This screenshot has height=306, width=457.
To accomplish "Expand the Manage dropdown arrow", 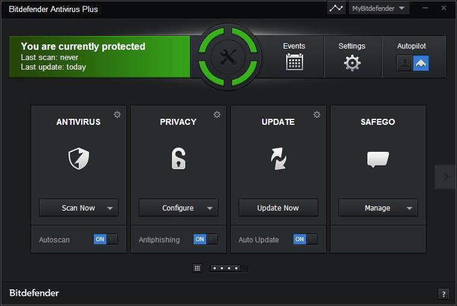I will pos(409,208).
